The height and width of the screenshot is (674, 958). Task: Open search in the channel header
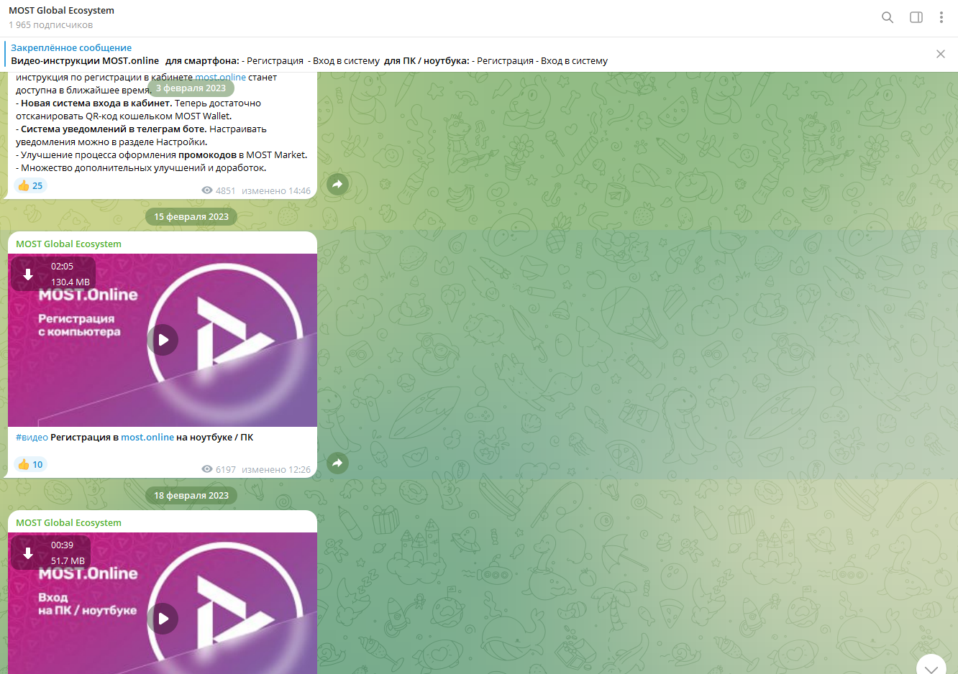888,17
